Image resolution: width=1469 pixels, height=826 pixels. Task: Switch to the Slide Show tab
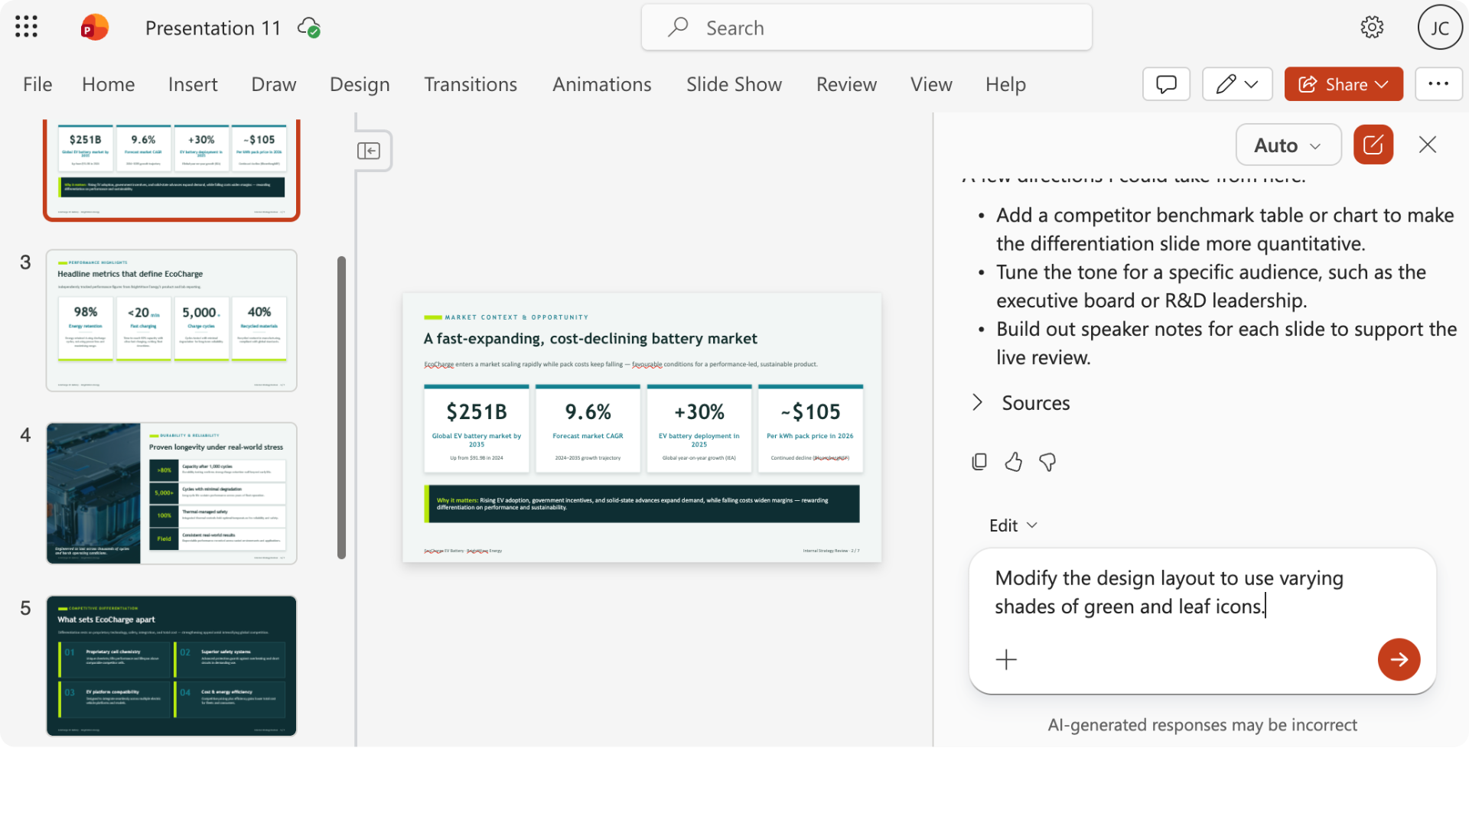click(x=734, y=84)
